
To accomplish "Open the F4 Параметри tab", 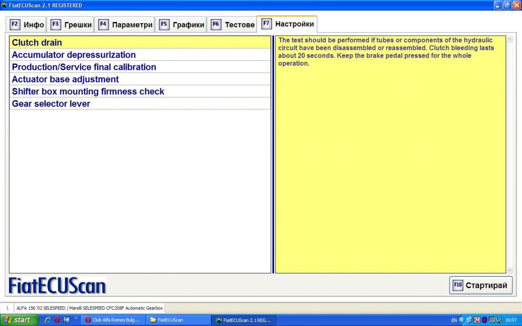I will 125,25.
